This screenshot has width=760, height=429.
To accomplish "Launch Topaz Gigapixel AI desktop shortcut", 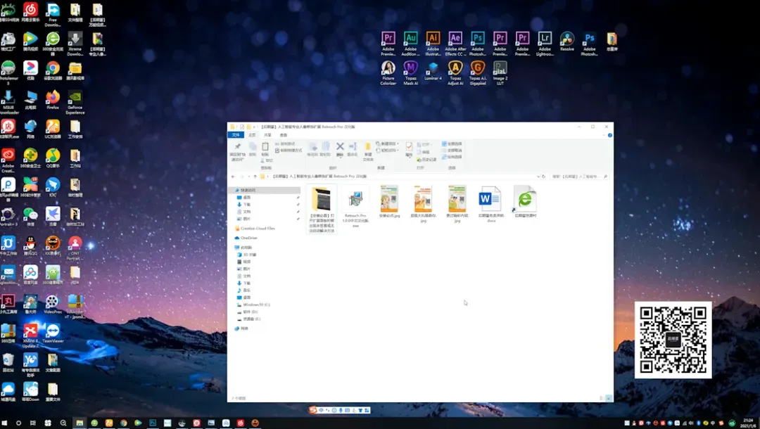I will click(x=477, y=68).
